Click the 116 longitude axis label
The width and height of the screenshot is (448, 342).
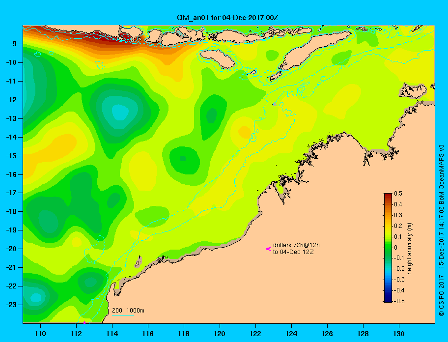(x=148, y=334)
